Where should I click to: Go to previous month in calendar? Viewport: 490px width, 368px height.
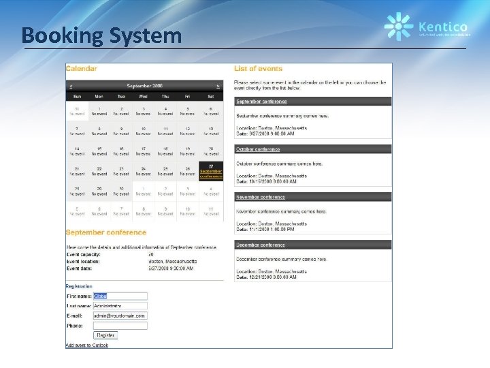pos(71,87)
